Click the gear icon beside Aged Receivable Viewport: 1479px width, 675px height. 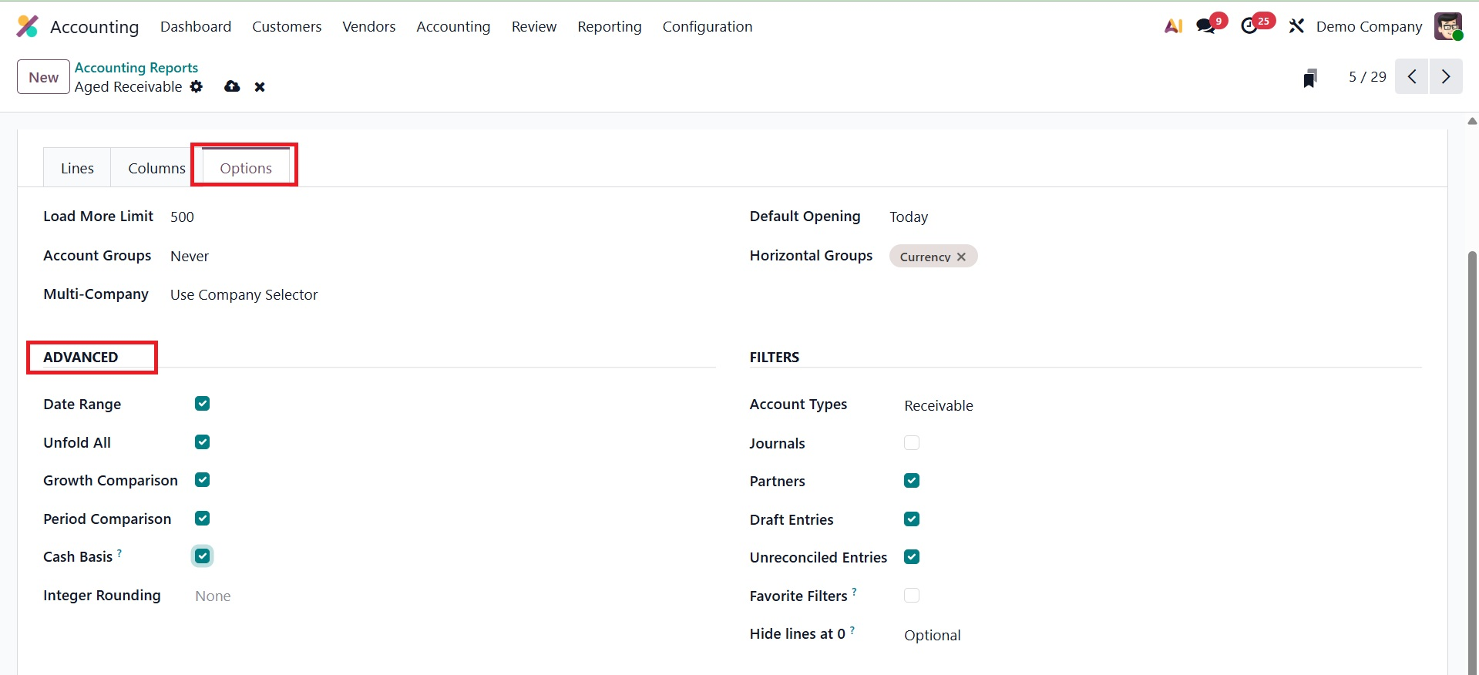pyautogui.click(x=197, y=86)
